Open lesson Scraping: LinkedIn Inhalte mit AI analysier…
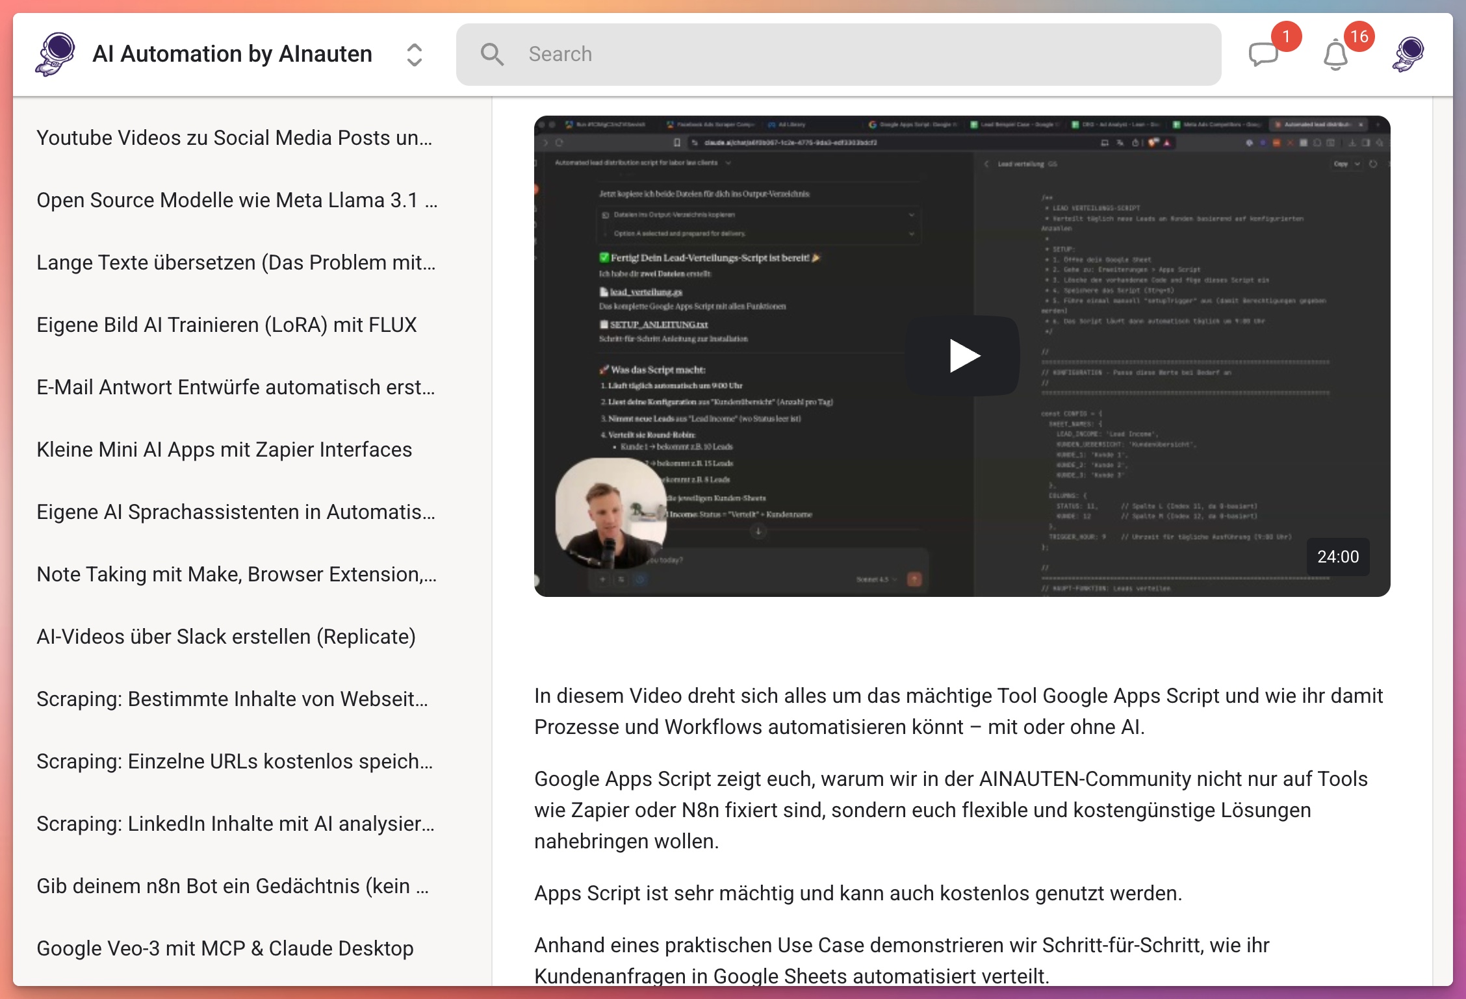The height and width of the screenshot is (999, 1466). pos(236,824)
